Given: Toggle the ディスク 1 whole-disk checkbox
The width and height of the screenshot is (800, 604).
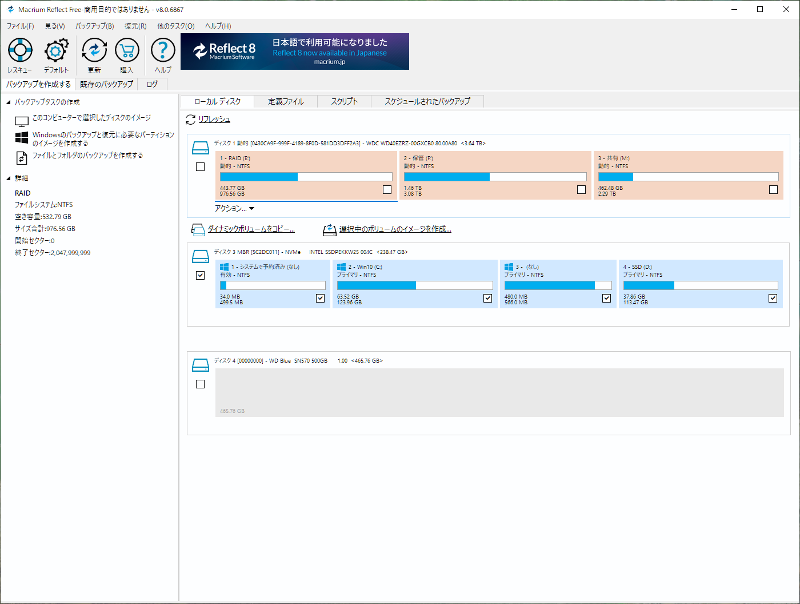Looking at the screenshot, I should click(200, 167).
